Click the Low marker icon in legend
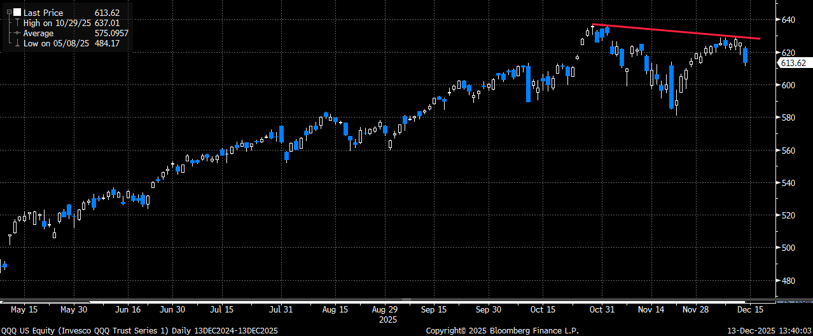Screen dimensions: 813x336 [x=17, y=43]
